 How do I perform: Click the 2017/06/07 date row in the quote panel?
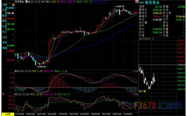coord(150,38)
